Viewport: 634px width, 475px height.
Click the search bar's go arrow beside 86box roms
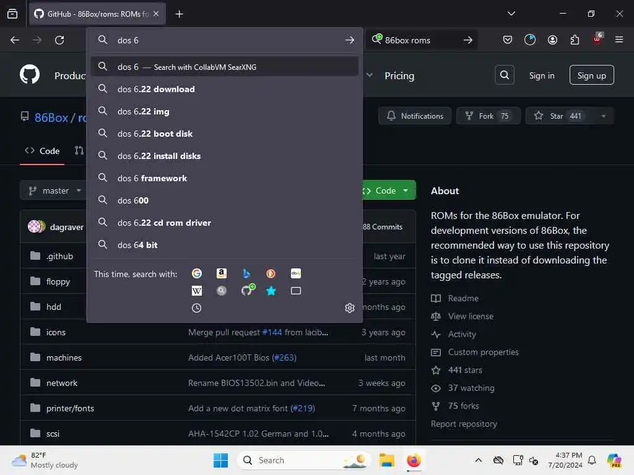click(x=468, y=40)
